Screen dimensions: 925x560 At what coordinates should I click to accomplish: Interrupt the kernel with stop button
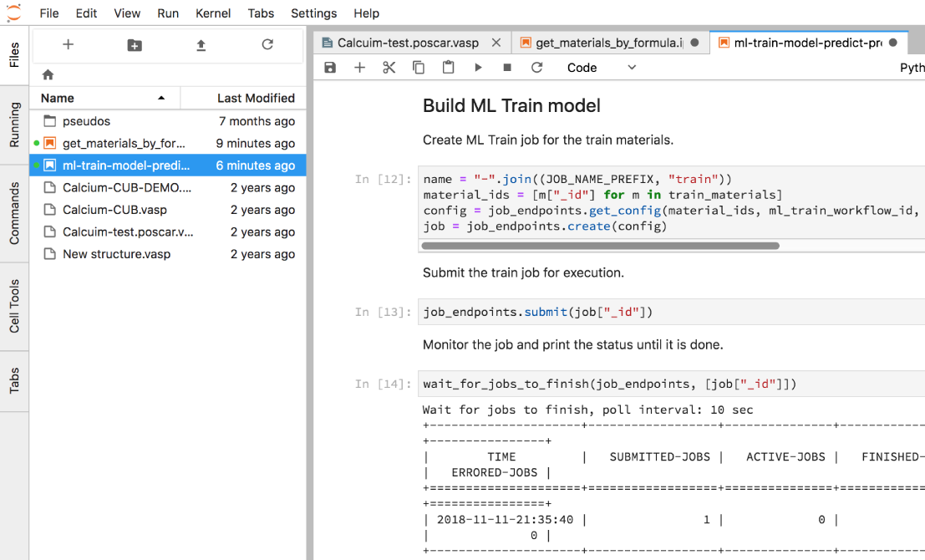point(506,67)
